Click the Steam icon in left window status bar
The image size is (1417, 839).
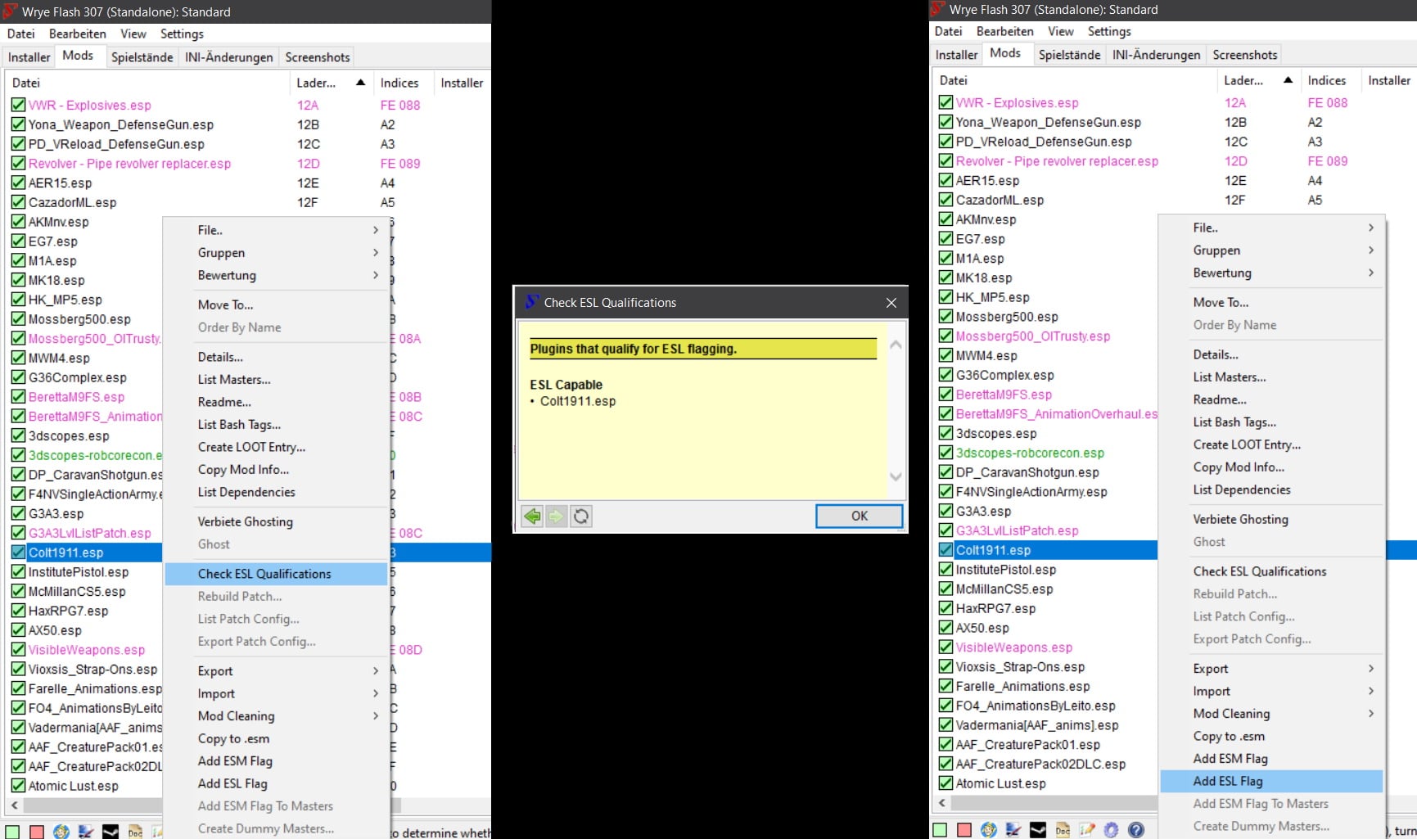(111, 832)
